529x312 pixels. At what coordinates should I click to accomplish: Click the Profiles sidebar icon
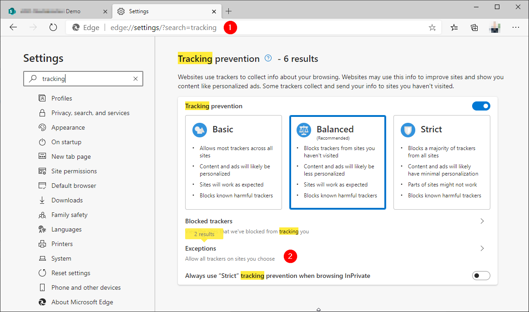[x=42, y=98]
